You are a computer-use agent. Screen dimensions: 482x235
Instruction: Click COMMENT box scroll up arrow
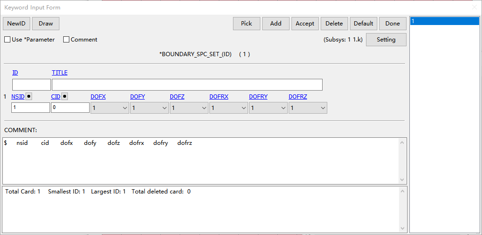tap(402, 143)
